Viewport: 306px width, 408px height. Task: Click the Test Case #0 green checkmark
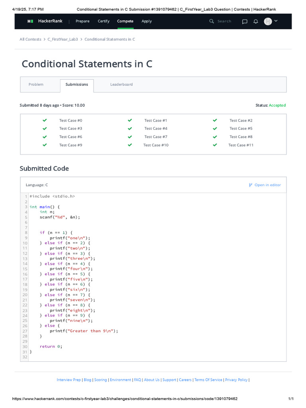pos(45,120)
